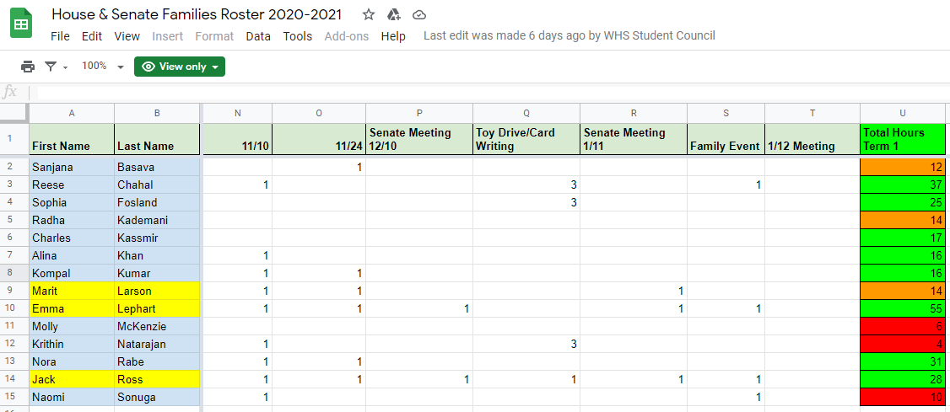The image size is (950, 412).
Task: Open the 'Last edit was made' history link
Action: [569, 35]
